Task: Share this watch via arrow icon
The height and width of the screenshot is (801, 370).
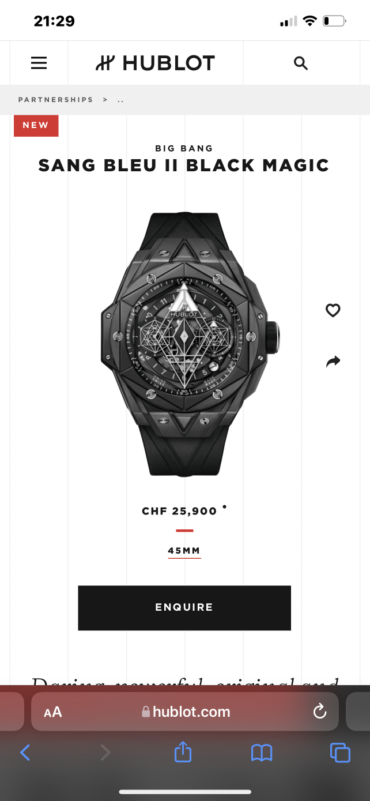Action: click(333, 362)
